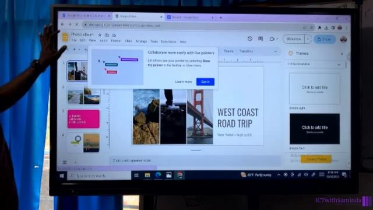The width and height of the screenshot is (373, 210).
Task: Open the Photos app on taskbar
Action: tap(168, 175)
